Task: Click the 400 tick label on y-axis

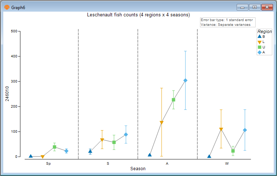Action: tap(14, 56)
